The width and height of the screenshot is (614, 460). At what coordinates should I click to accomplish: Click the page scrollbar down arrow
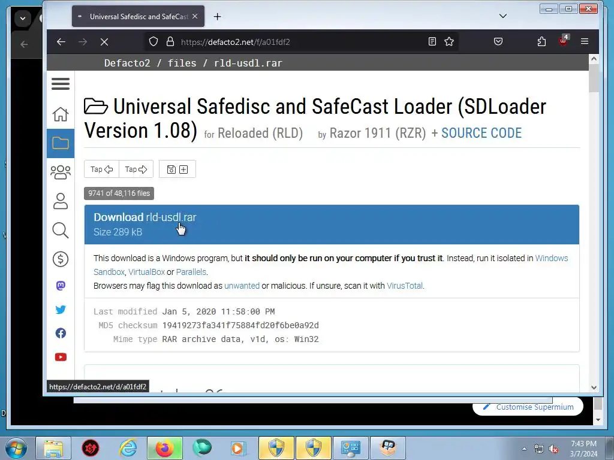click(594, 388)
